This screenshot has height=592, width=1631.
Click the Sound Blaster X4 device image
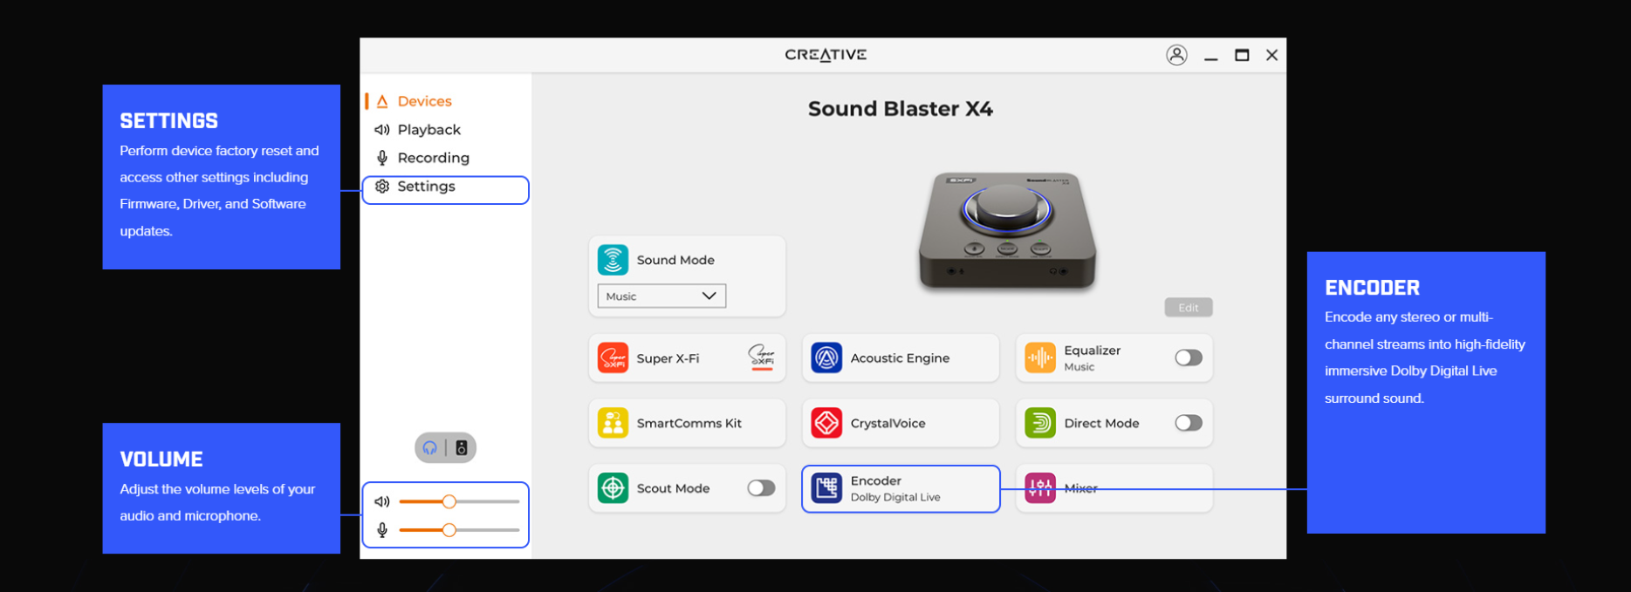1007,228
